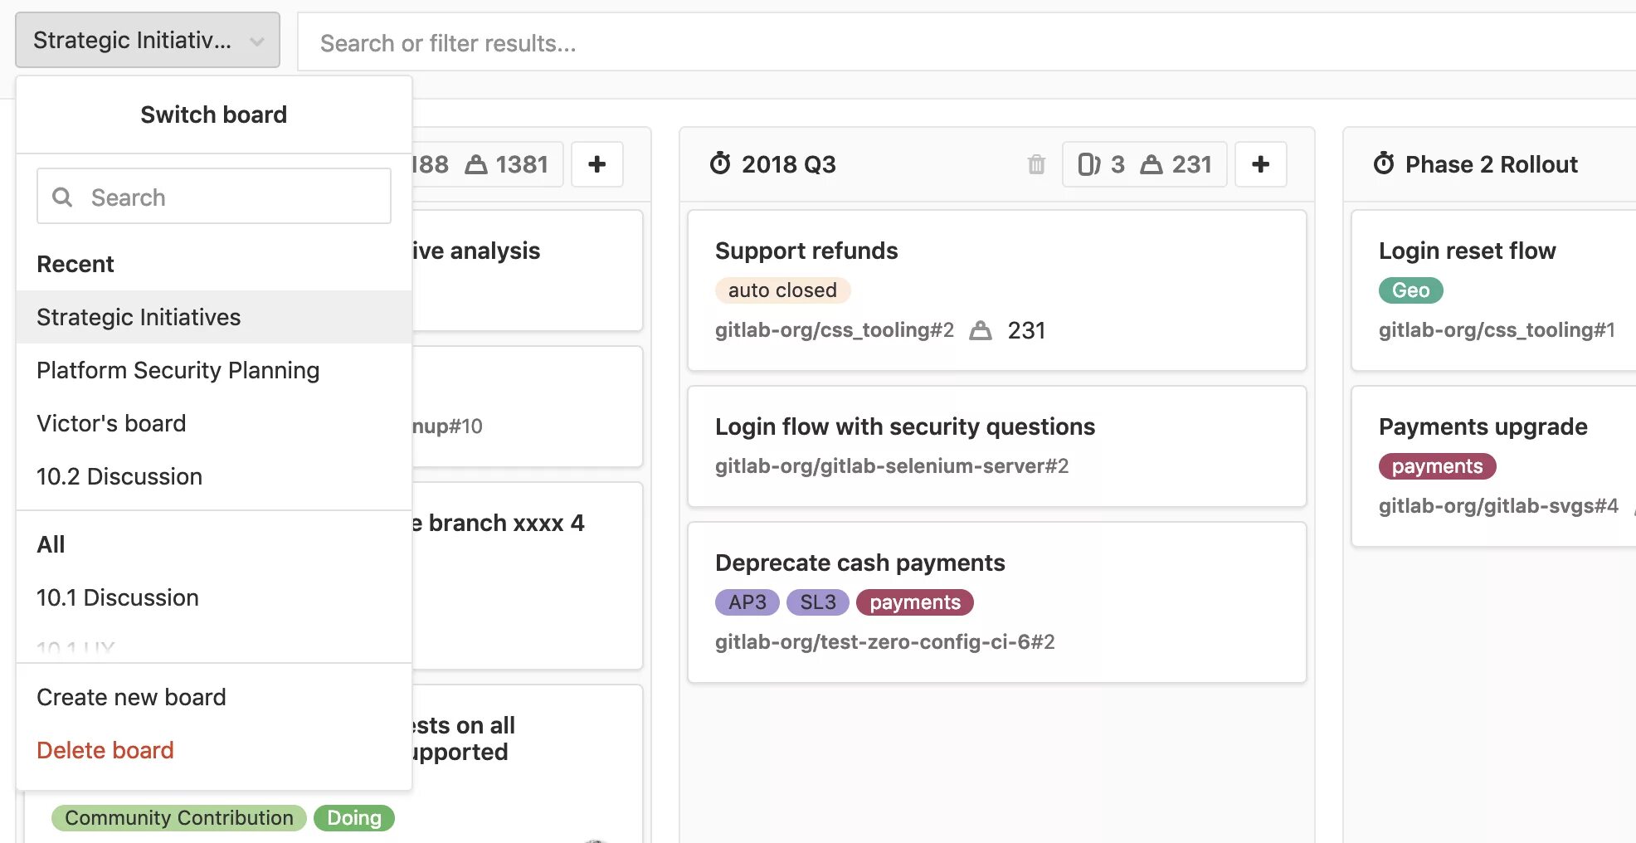Click the issue count icon in 2018 Q3
Screen dimensions: 1636x843
1088,164
